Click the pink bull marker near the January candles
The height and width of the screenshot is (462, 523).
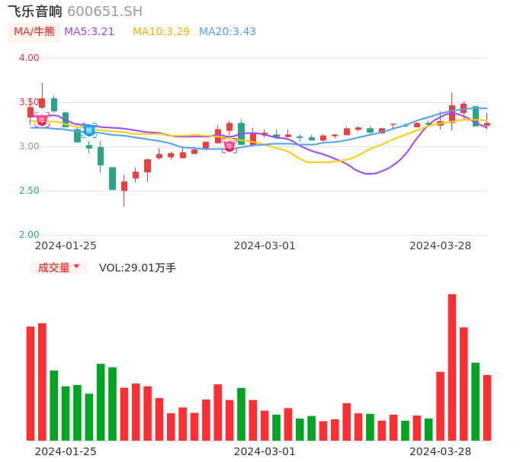point(42,120)
